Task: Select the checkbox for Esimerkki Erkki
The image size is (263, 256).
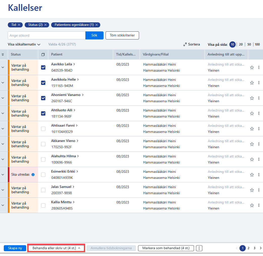Action: tap(43, 175)
